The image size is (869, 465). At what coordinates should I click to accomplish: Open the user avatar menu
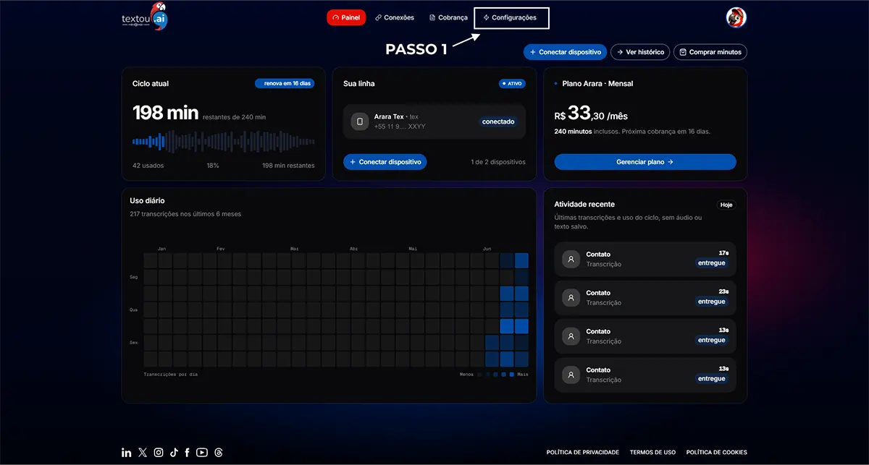click(x=736, y=17)
